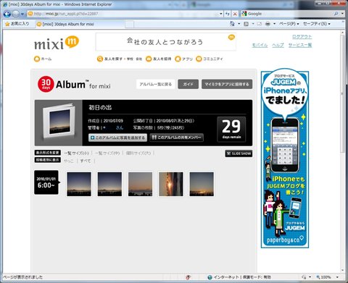Click the vertical page scrollbar thumb
Image resolution: width=348 pixels, height=283 pixels.
[x=342, y=94]
